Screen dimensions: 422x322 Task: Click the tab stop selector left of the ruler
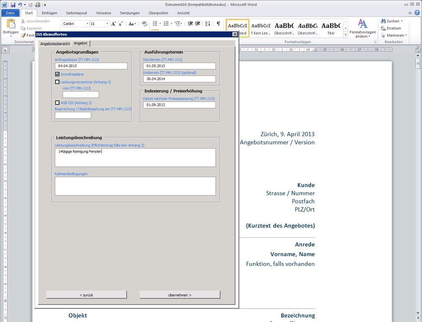coord(5,49)
